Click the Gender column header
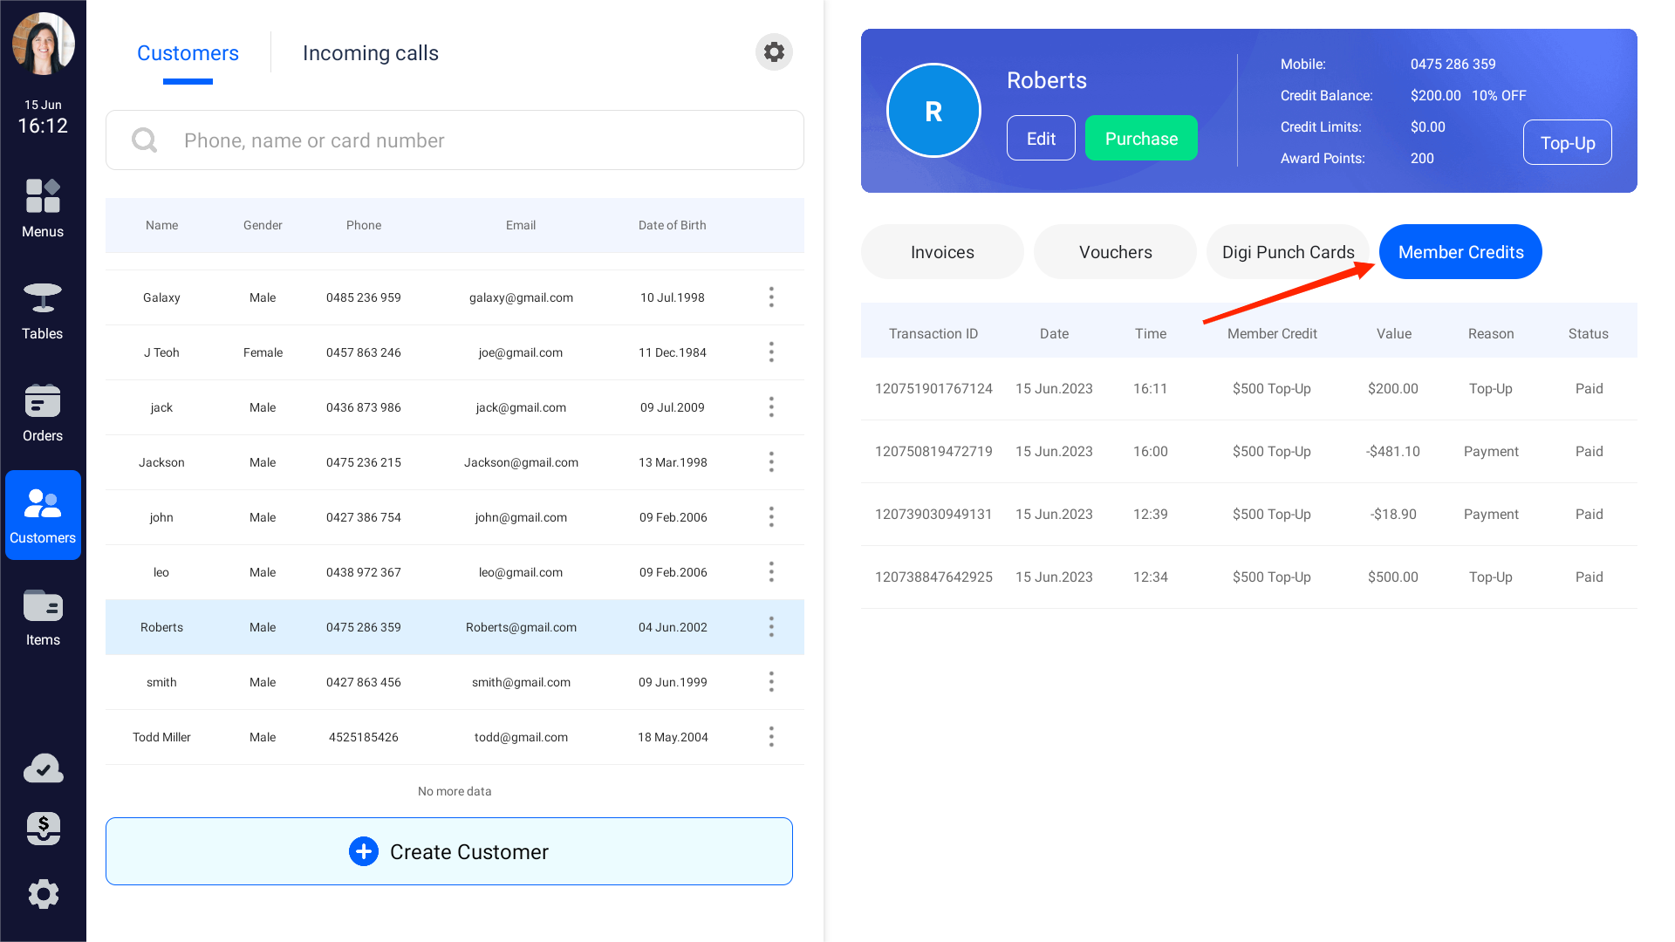The image size is (1675, 942). [263, 225]
